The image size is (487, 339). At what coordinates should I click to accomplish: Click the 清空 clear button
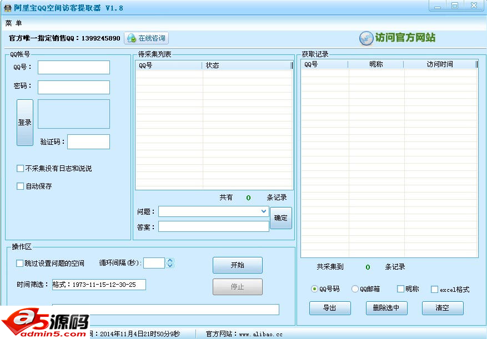[443, 308]
